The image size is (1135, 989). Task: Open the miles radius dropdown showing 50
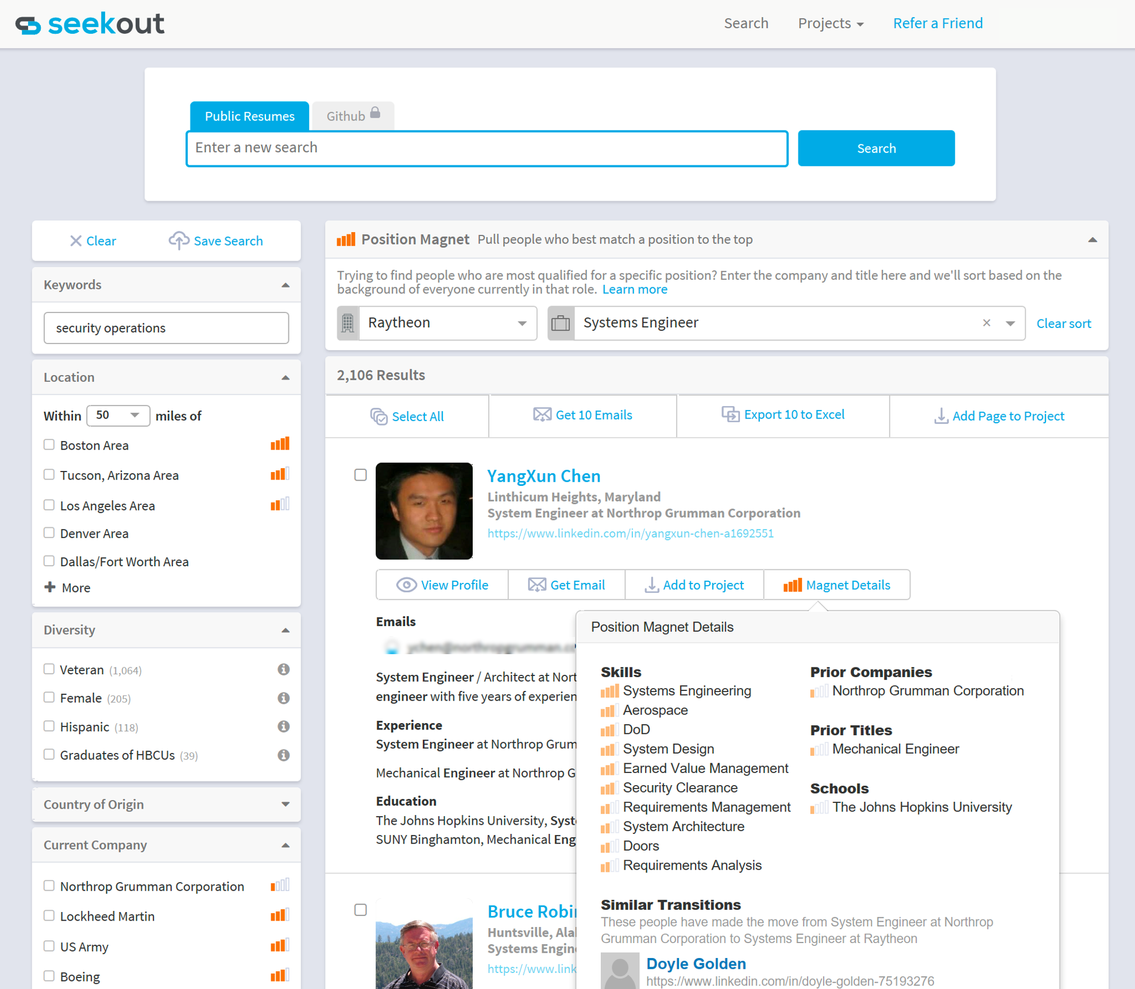[x=118, y=415]
